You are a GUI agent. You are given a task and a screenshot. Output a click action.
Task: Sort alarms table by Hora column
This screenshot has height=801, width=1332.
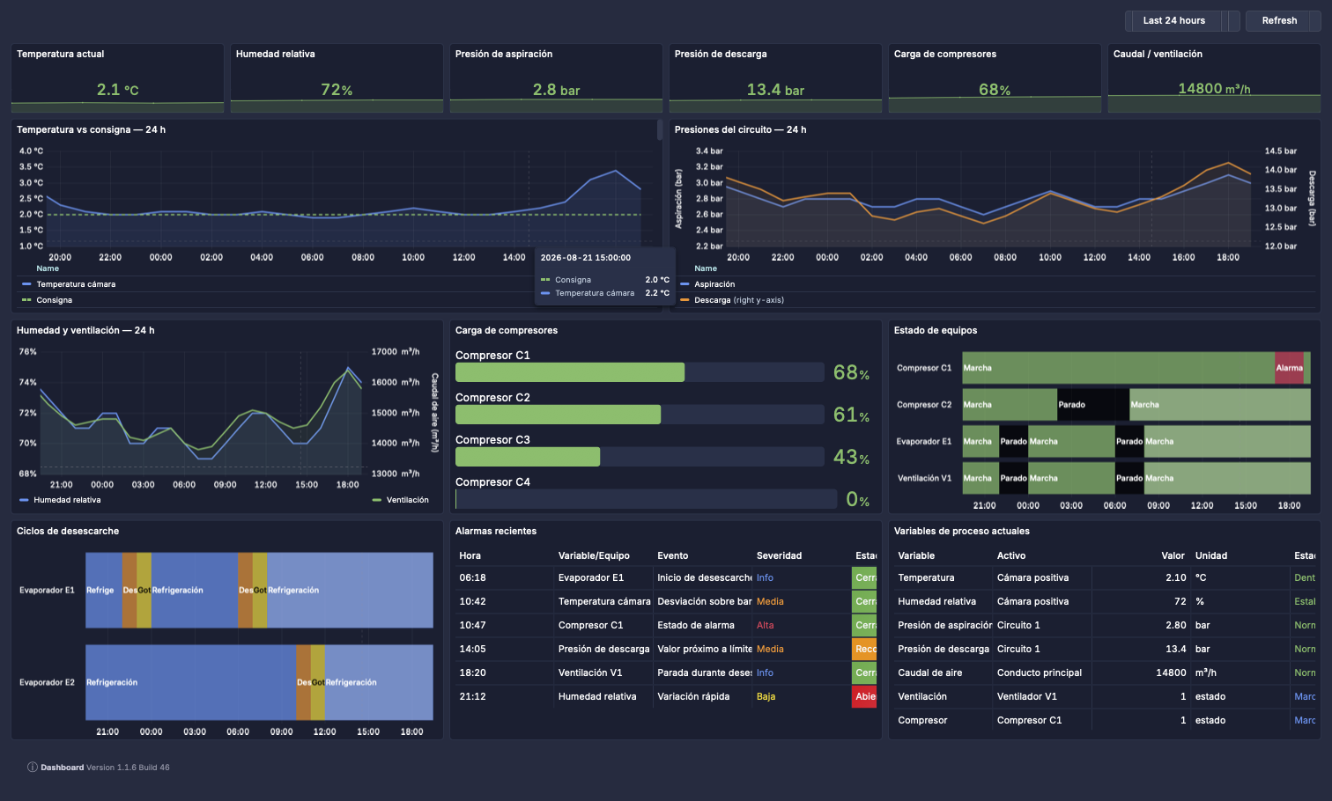(470, 555)
